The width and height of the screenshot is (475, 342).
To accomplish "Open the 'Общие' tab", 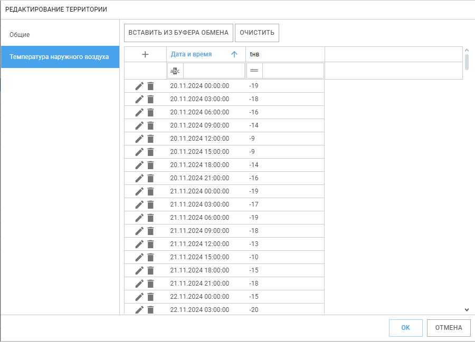I will (60, 35).
